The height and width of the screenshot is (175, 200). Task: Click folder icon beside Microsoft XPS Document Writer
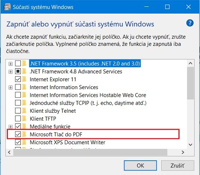point(24,142)
